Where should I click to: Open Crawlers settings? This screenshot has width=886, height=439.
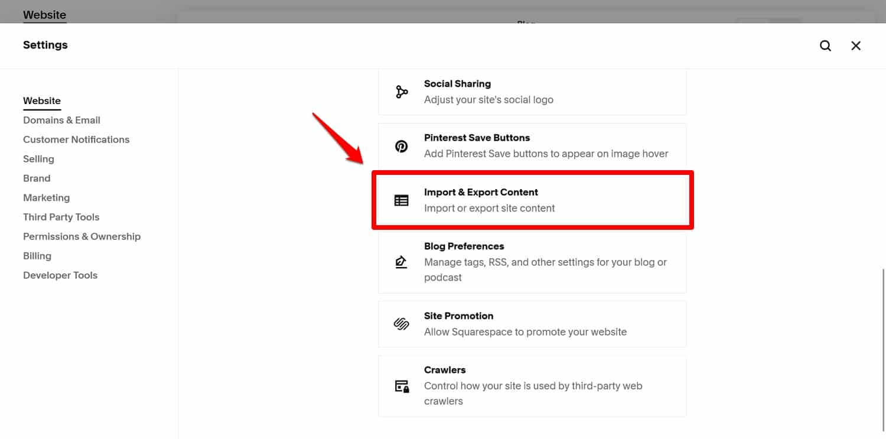(x=532, y=386)
